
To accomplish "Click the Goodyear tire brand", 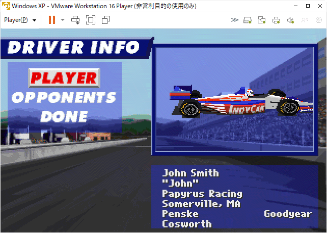I will tap(288, 214).
